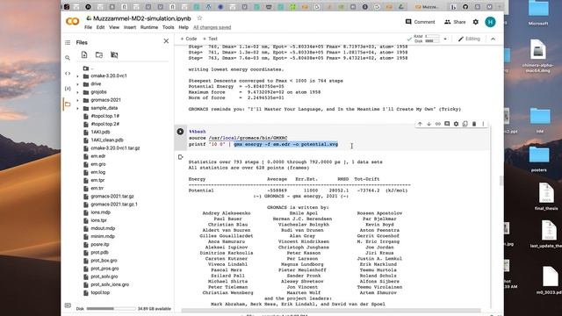
Task: Open the terminal icon at sidebar bottom
Action: click(68, 305)
